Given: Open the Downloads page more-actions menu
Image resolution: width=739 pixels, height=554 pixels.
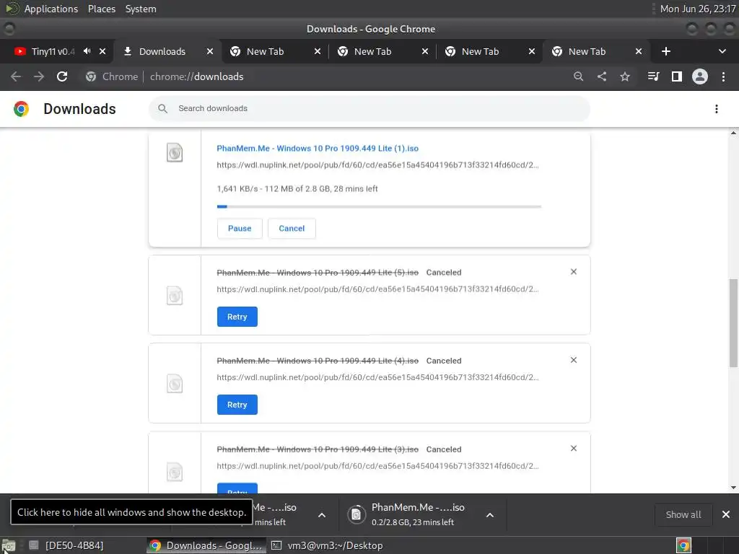Looking at the screenshot, I should (x=717, y=109).
